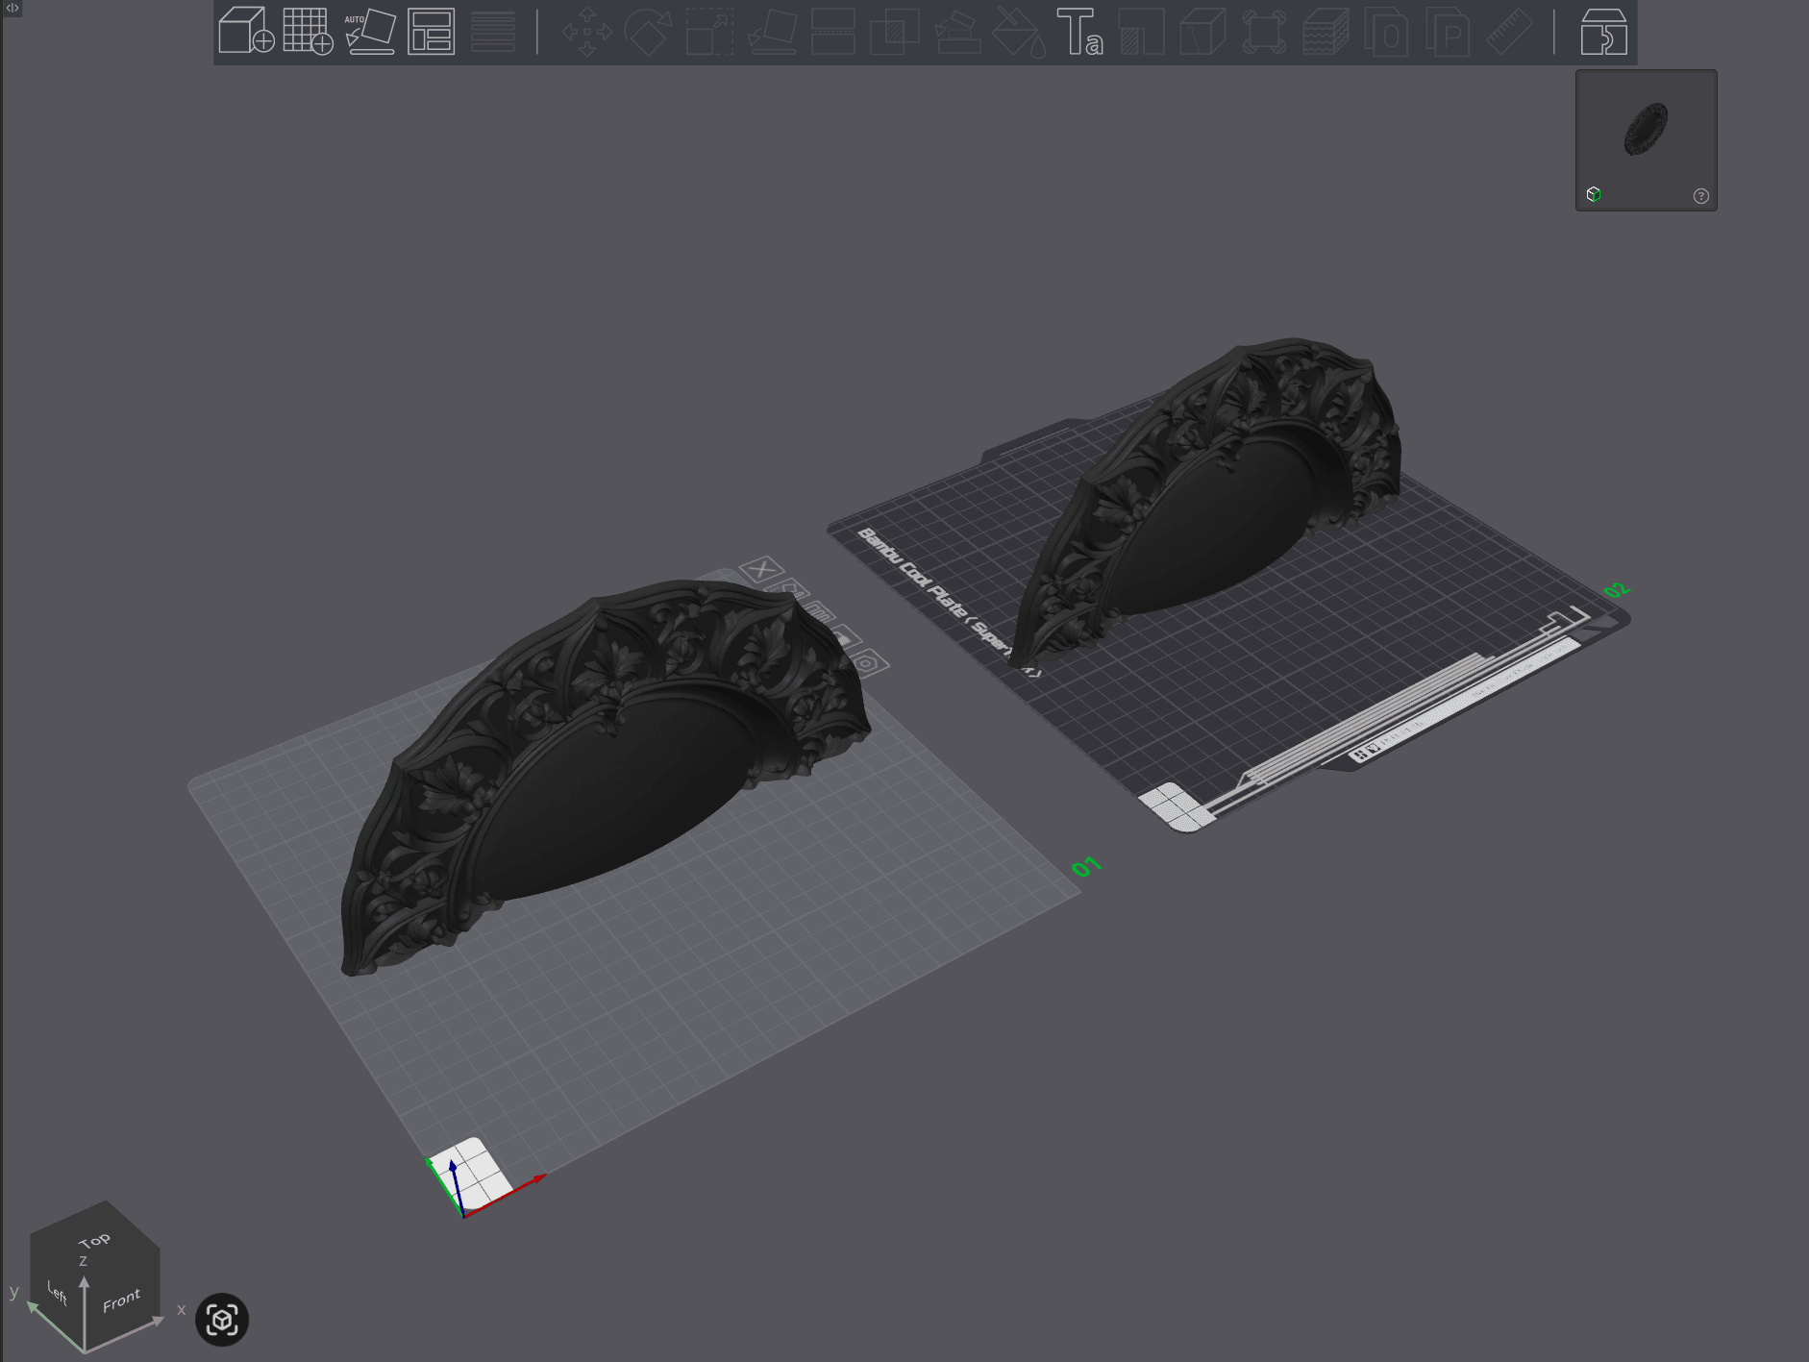The image size is (1809, 1362).
Task: Select the Seam painting cube icon
Action: coord(1202,31)
